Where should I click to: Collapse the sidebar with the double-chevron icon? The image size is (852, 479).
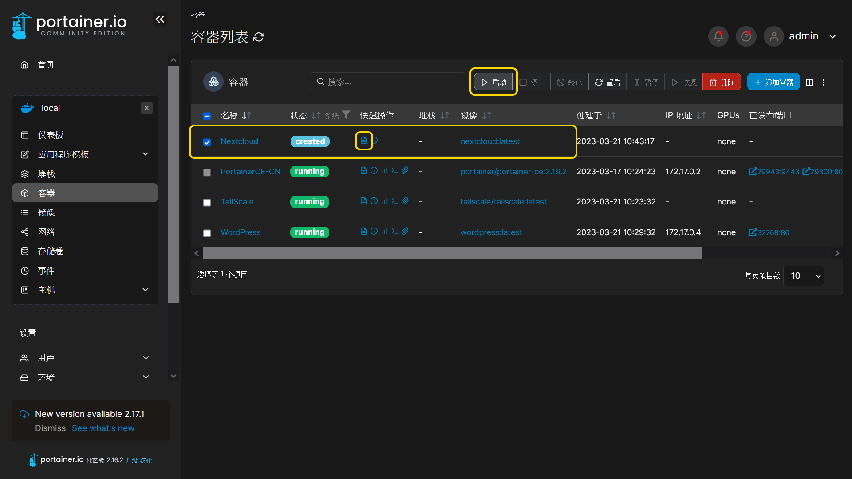click(160, 19)
